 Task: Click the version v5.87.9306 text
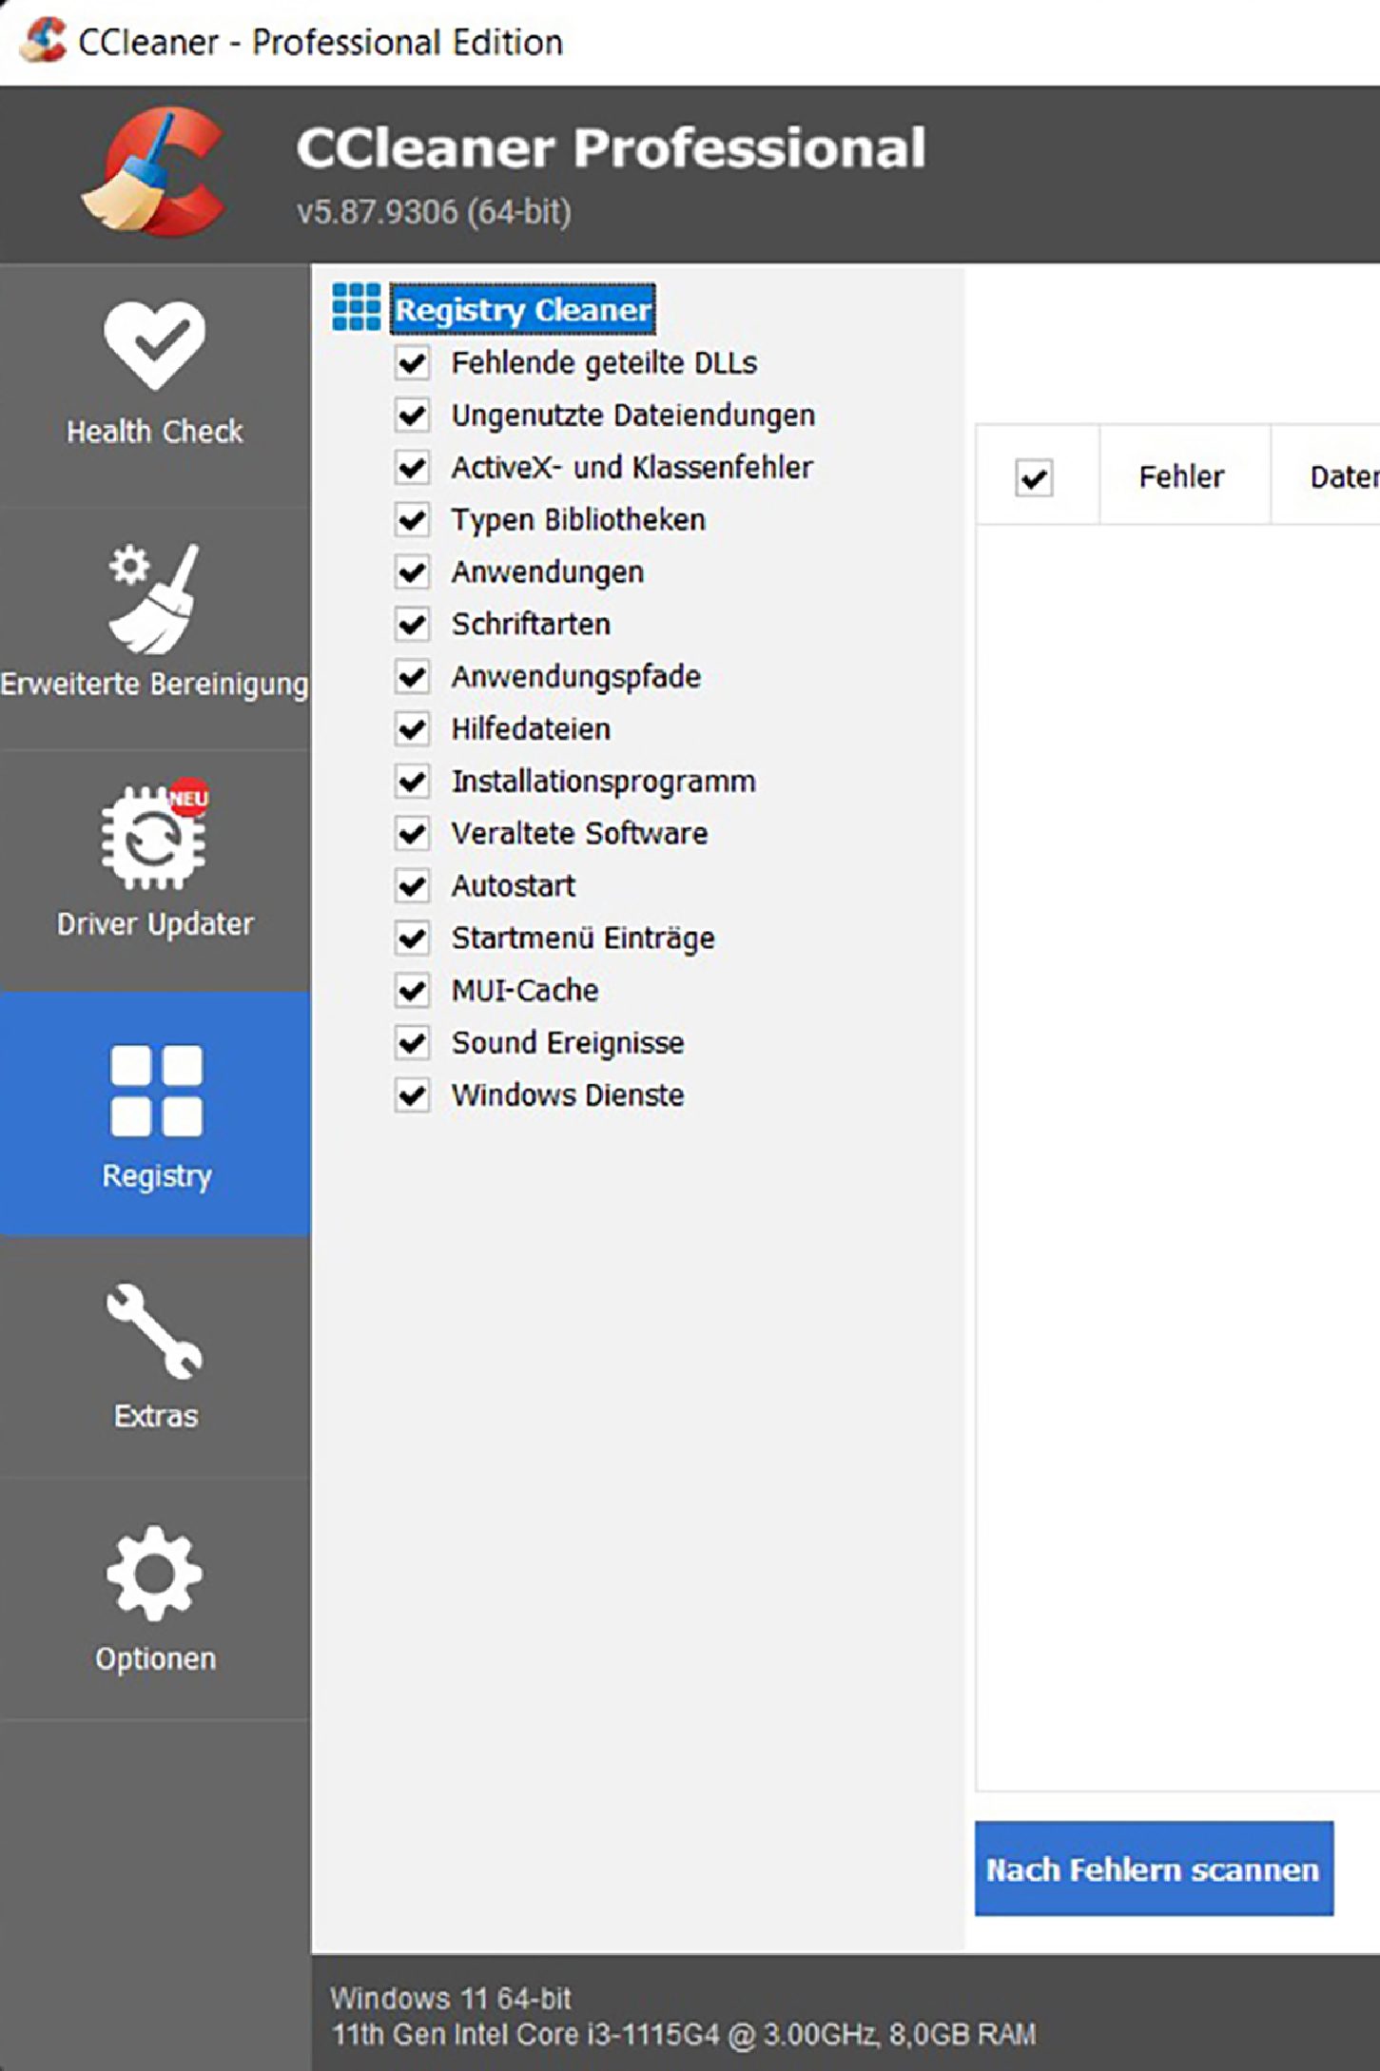tap(434, 211)
